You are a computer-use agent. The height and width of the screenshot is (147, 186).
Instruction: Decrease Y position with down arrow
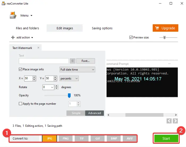55,80
